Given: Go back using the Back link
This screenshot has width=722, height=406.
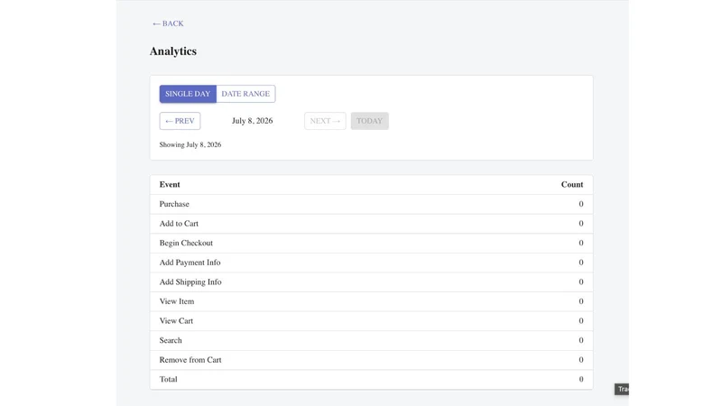Looking at the screenshot, I should [x=168, y=23].
